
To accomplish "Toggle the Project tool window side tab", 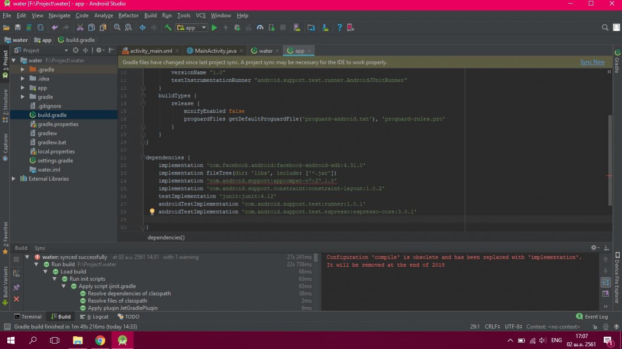I will tap(5, 64).
